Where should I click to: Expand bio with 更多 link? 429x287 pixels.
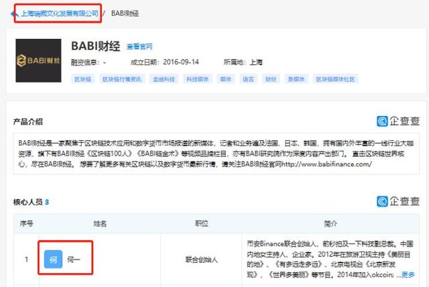click(x=408, y=274)
